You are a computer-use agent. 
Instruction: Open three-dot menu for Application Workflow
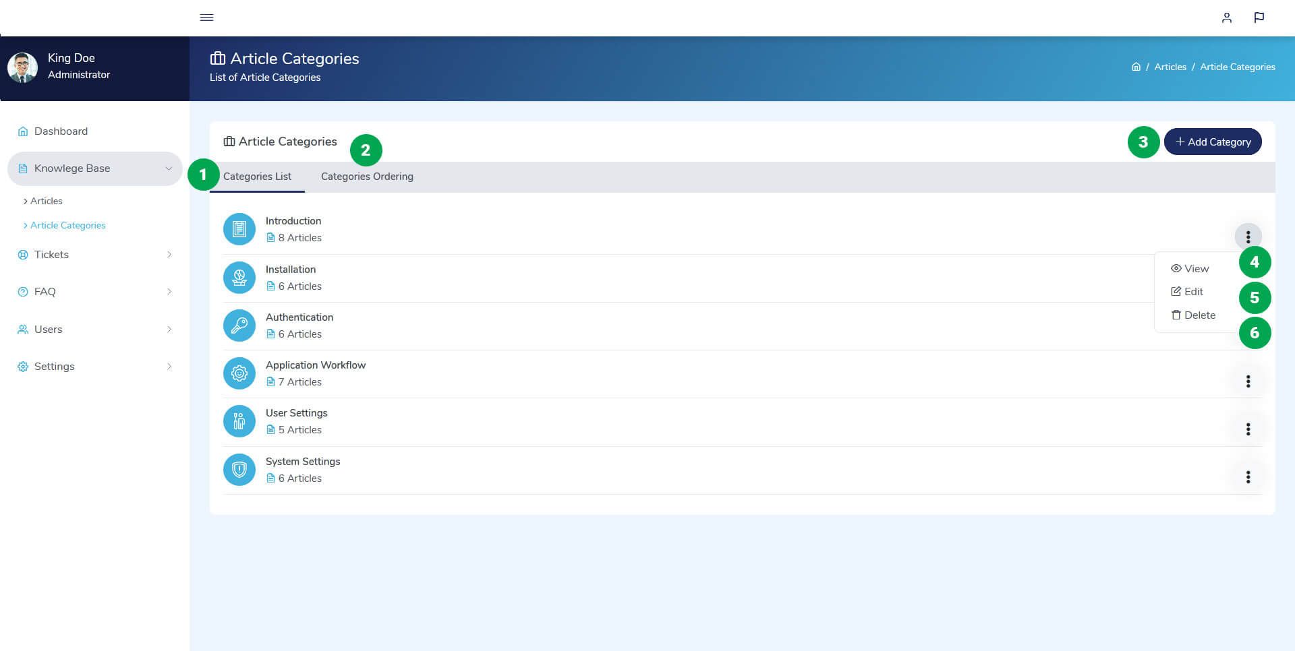pos(1248,381)
